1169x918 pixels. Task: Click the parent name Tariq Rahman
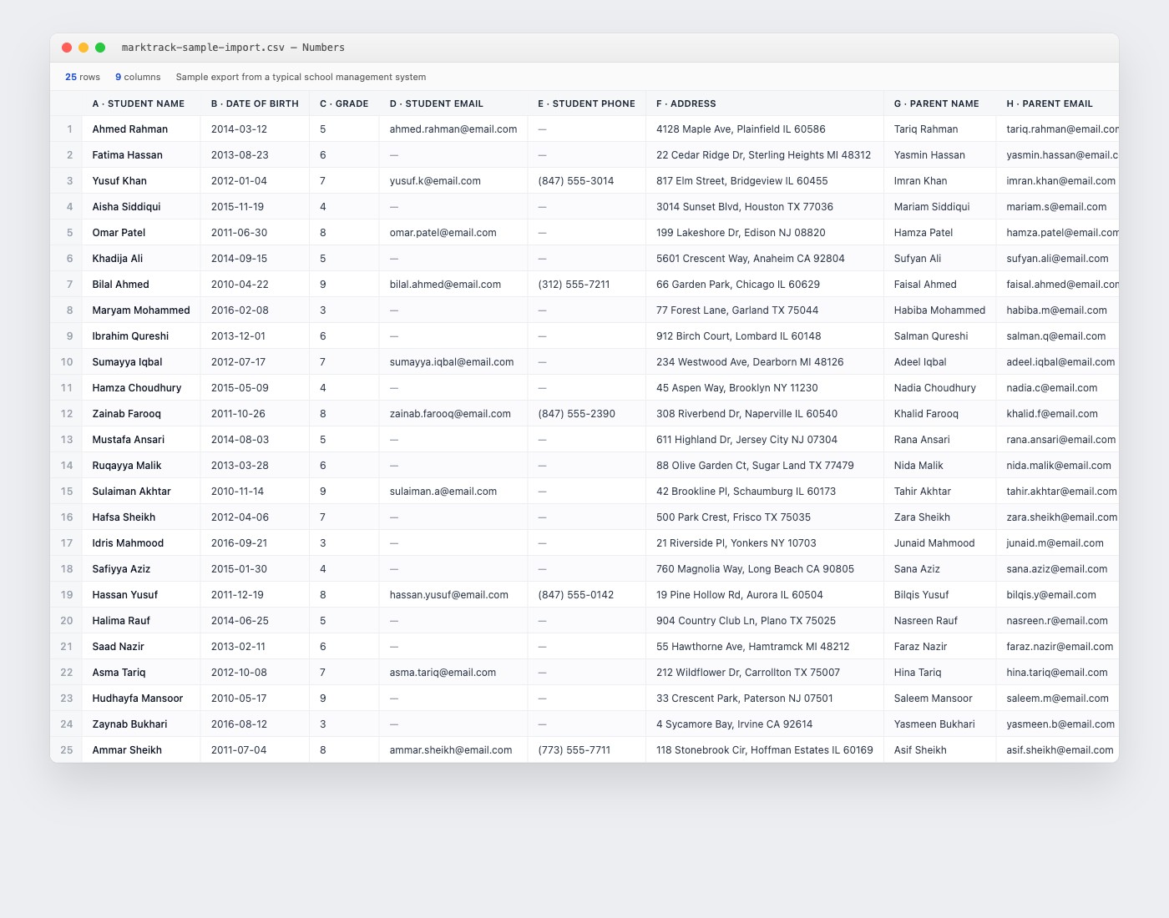click(940, 129)
